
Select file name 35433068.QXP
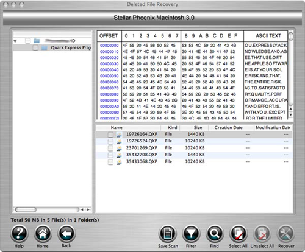pyautogui.click(x=142, y=162)
